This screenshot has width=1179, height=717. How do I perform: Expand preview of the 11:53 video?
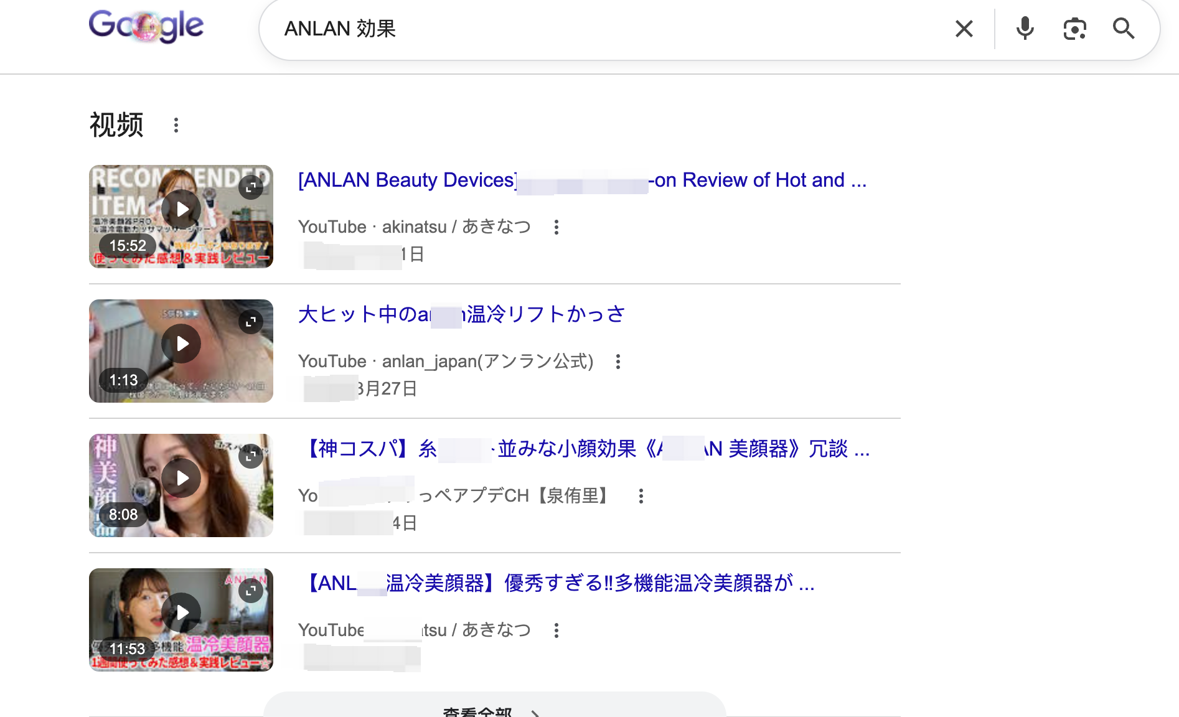point(251,590)
